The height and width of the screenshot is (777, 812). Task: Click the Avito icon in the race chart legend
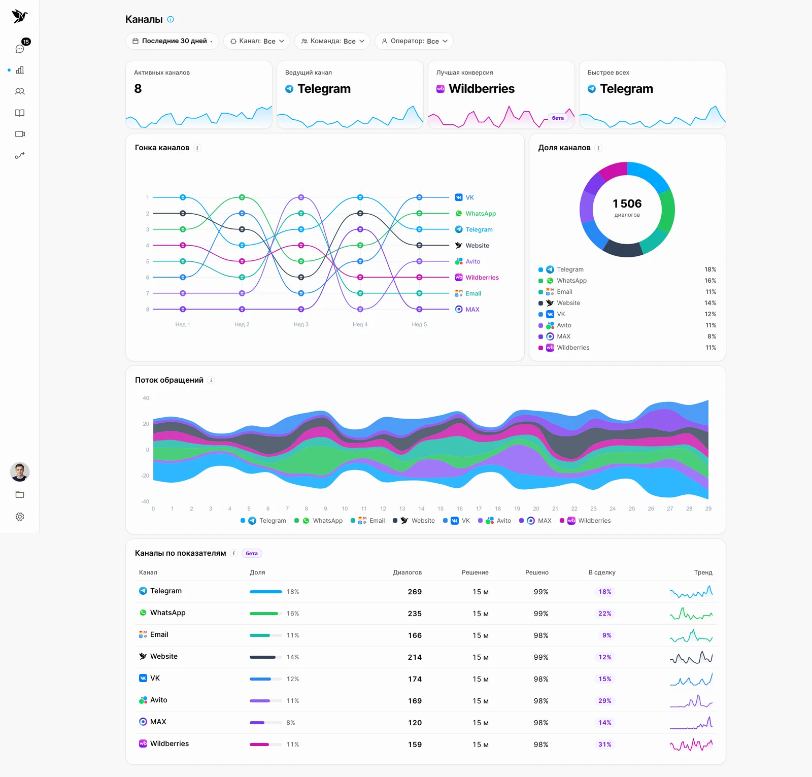tap(459, 261)
